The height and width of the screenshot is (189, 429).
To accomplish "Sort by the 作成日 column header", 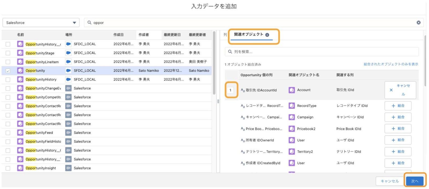I will [119, 35].
